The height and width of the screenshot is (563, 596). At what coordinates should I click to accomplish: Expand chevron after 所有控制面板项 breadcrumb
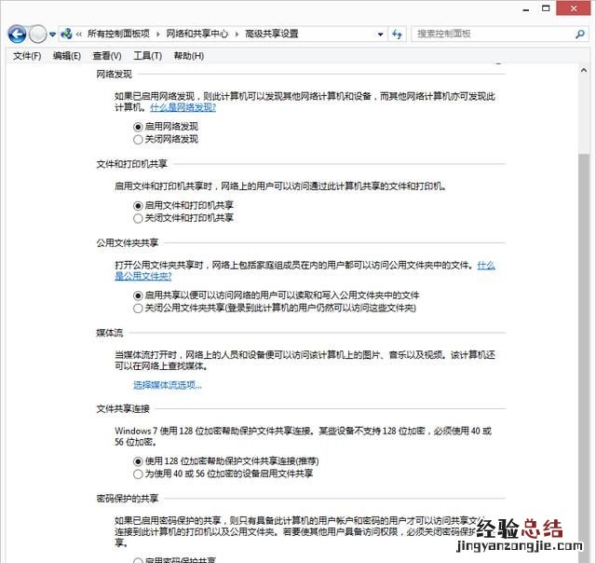157,34
